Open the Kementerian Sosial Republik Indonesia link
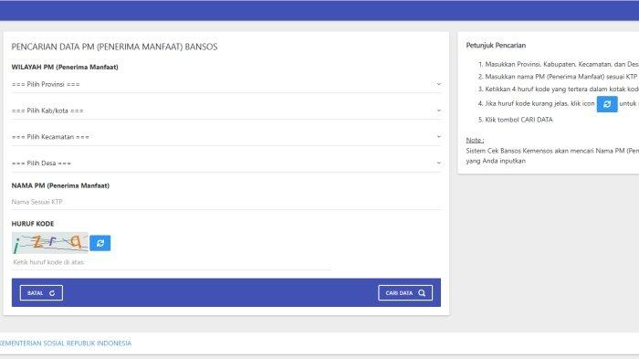The width and height of the screenshot is (639, 359). (66, 343)
